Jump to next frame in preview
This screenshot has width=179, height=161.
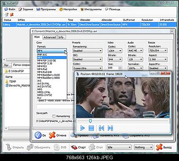click(x=110, y=128)
